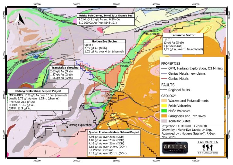Click the yellow star at Transtaïga showing
The image size is (233, 165).
tap(87, 69)
